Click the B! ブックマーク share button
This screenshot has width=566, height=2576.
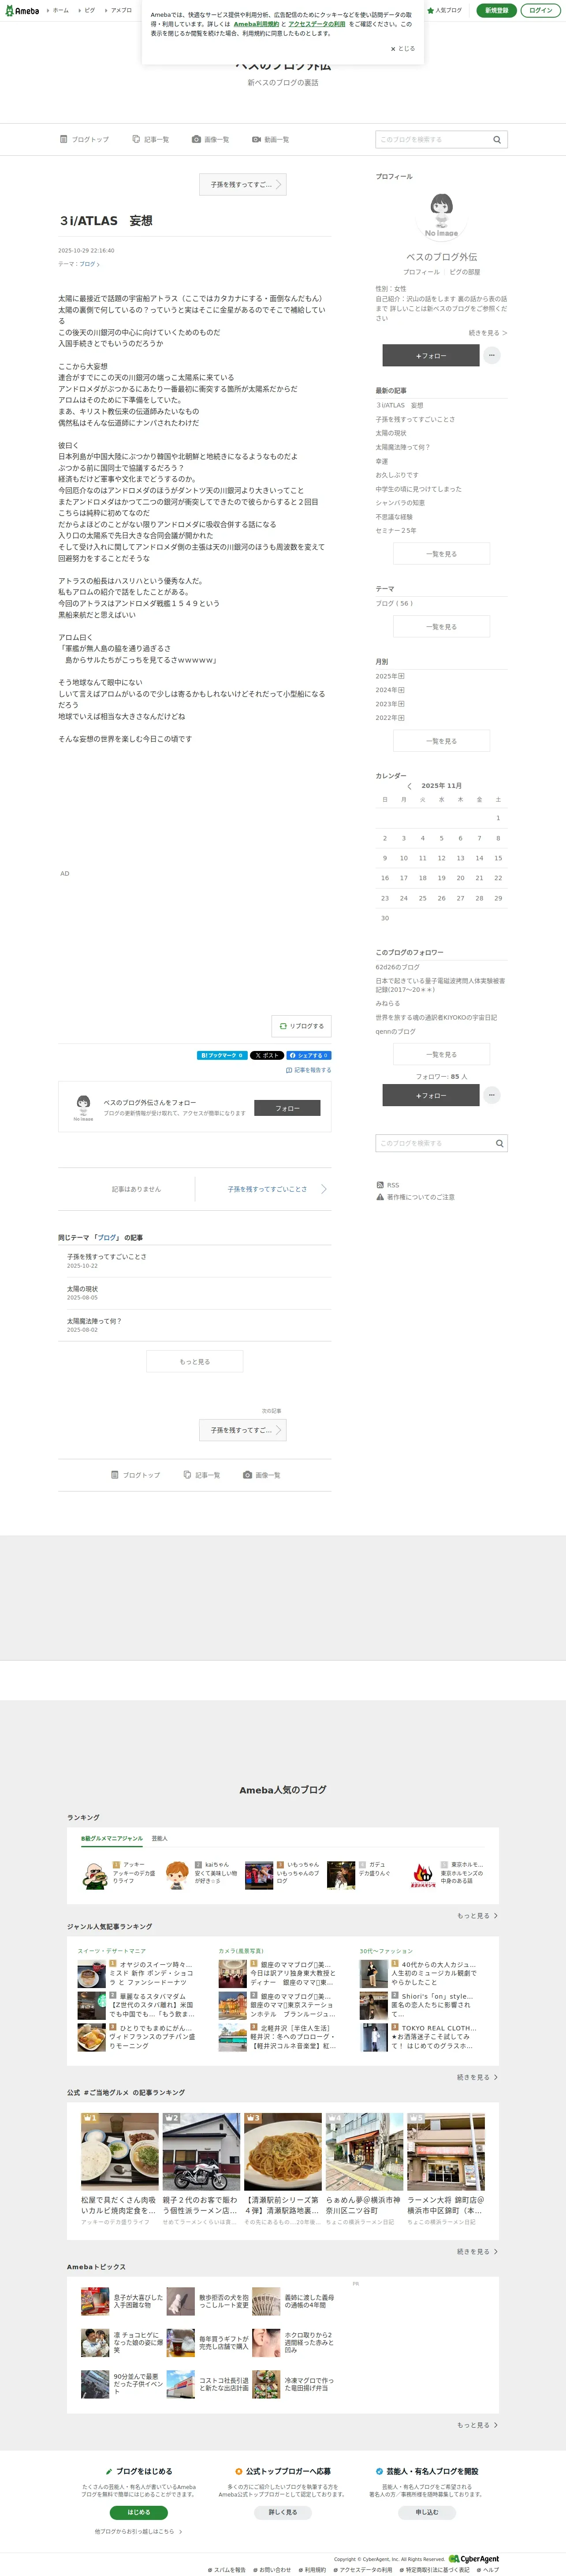[222, 1055]
